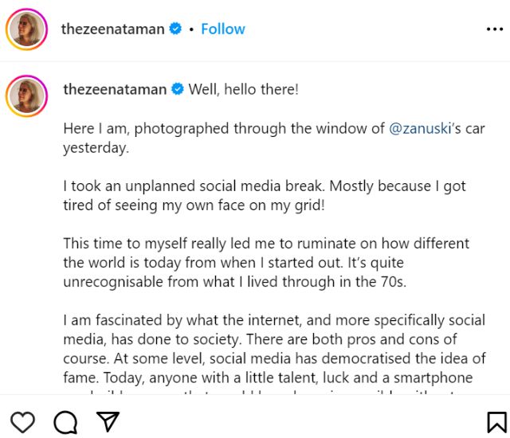Open thezeenataman username in the header

pos(112,29)
